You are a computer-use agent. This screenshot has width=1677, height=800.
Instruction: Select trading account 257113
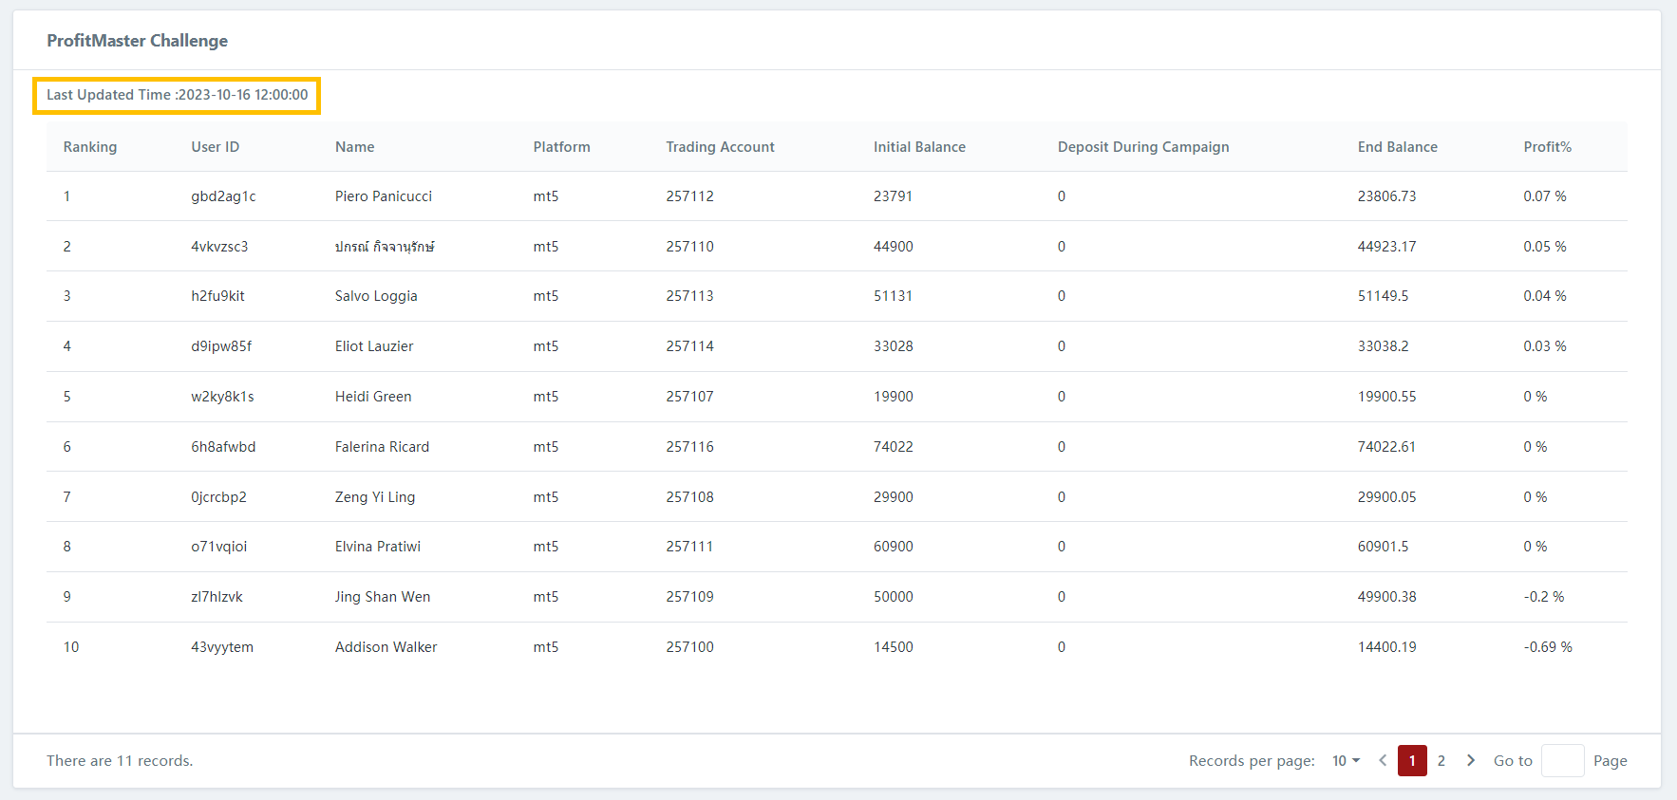689,296
